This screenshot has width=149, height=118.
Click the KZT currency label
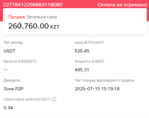55,27
